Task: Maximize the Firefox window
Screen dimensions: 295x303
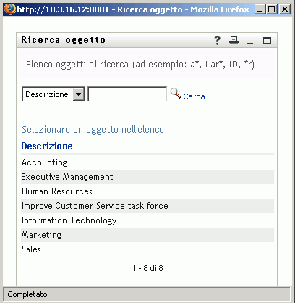Action: click(x=272, y=9)
